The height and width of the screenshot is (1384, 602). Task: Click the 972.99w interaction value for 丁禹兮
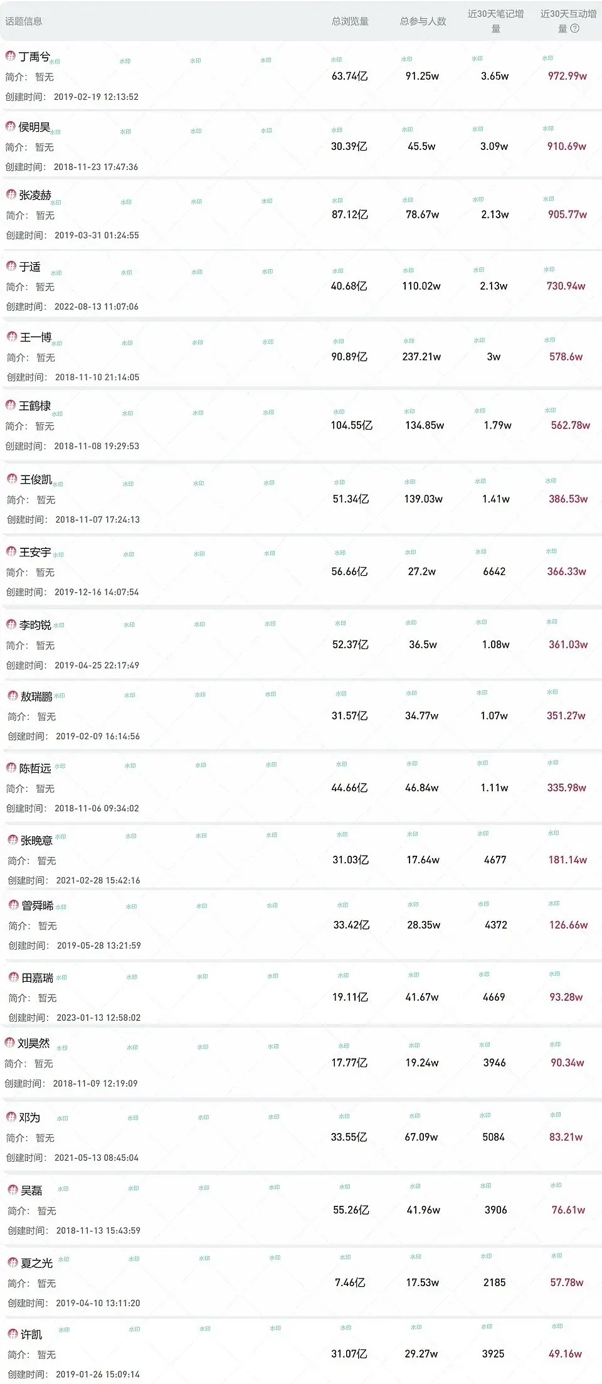(567, 76)
